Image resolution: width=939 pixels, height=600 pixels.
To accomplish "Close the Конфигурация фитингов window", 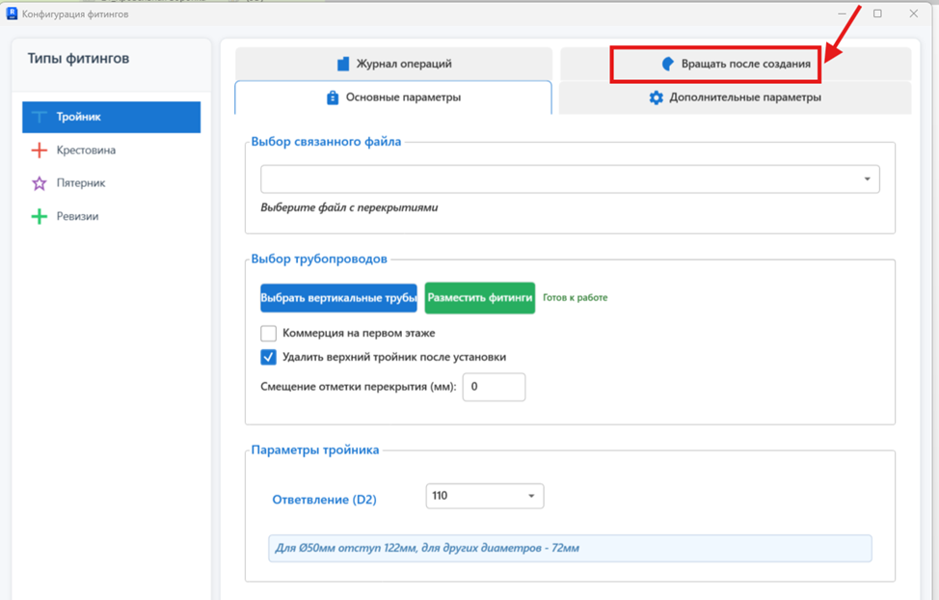I will pyautogui.click(x=913, y=14).
